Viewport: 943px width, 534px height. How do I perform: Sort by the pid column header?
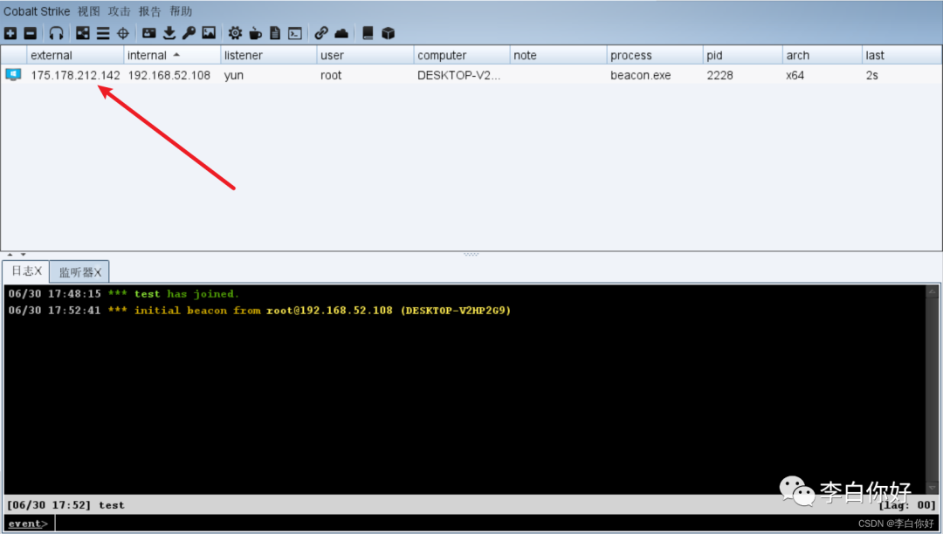[742, 55]
